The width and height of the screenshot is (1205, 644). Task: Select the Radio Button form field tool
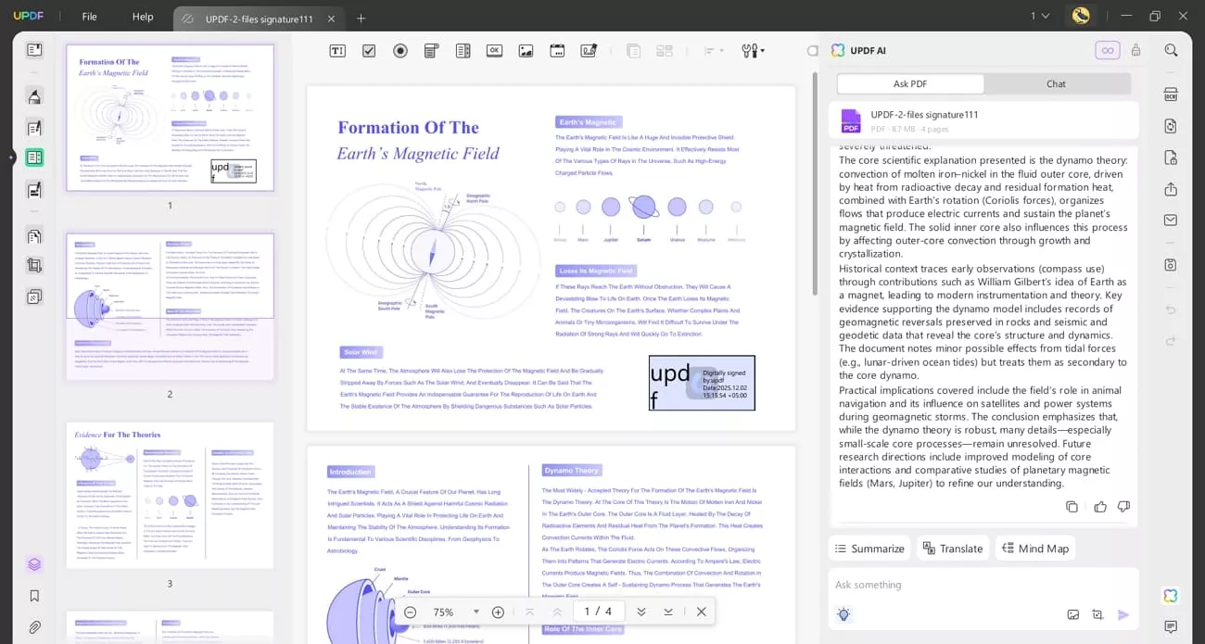400,51
